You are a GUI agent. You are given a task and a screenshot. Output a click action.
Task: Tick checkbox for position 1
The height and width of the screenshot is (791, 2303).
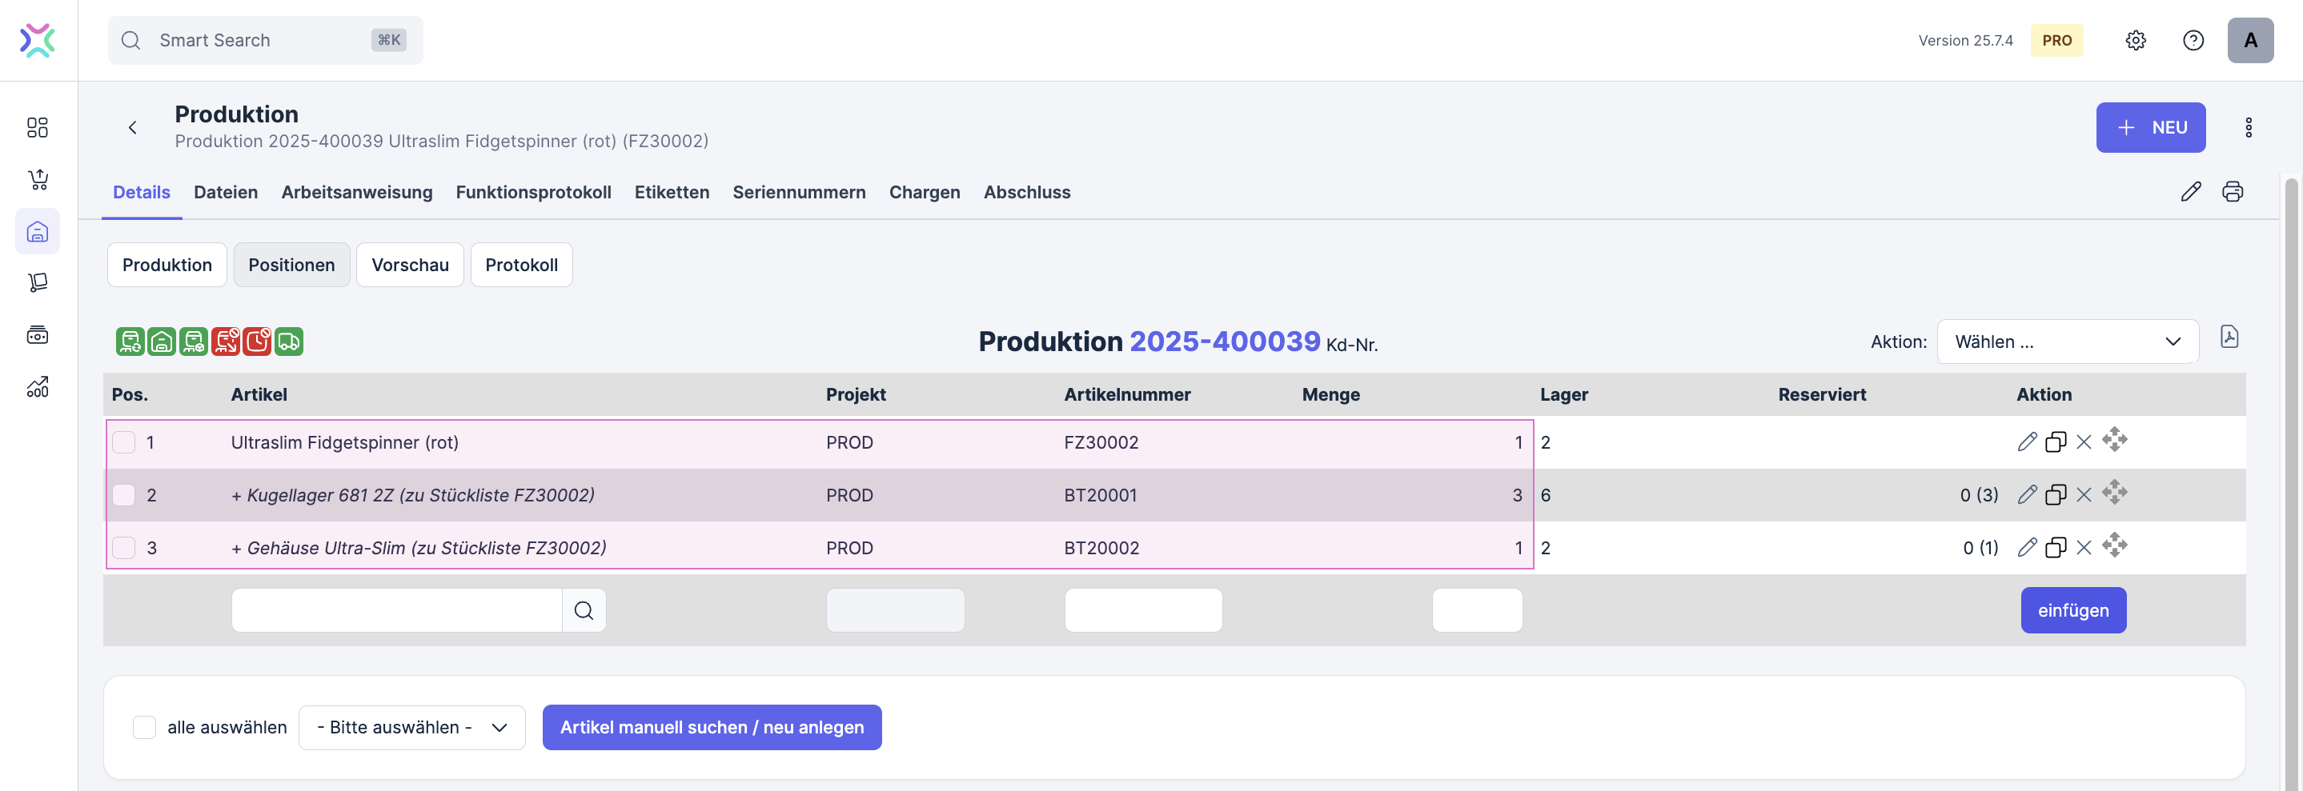pyautogui.click(x=124, y=442)
